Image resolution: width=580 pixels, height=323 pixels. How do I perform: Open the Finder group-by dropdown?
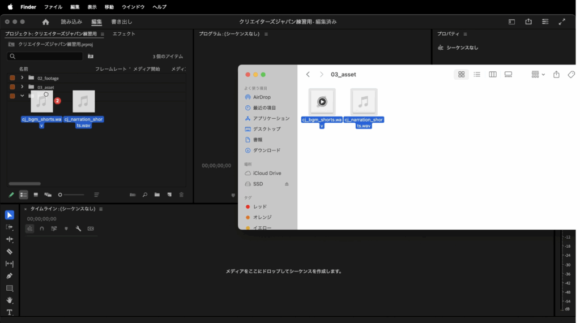(538, 75)
